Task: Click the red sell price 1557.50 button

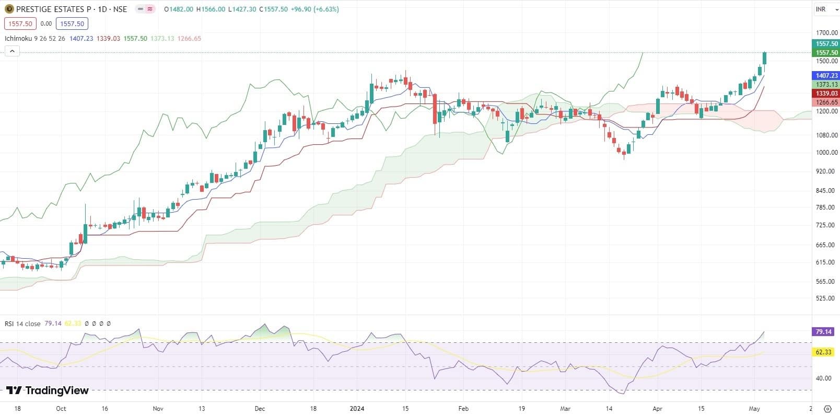Action: [20, 24]
